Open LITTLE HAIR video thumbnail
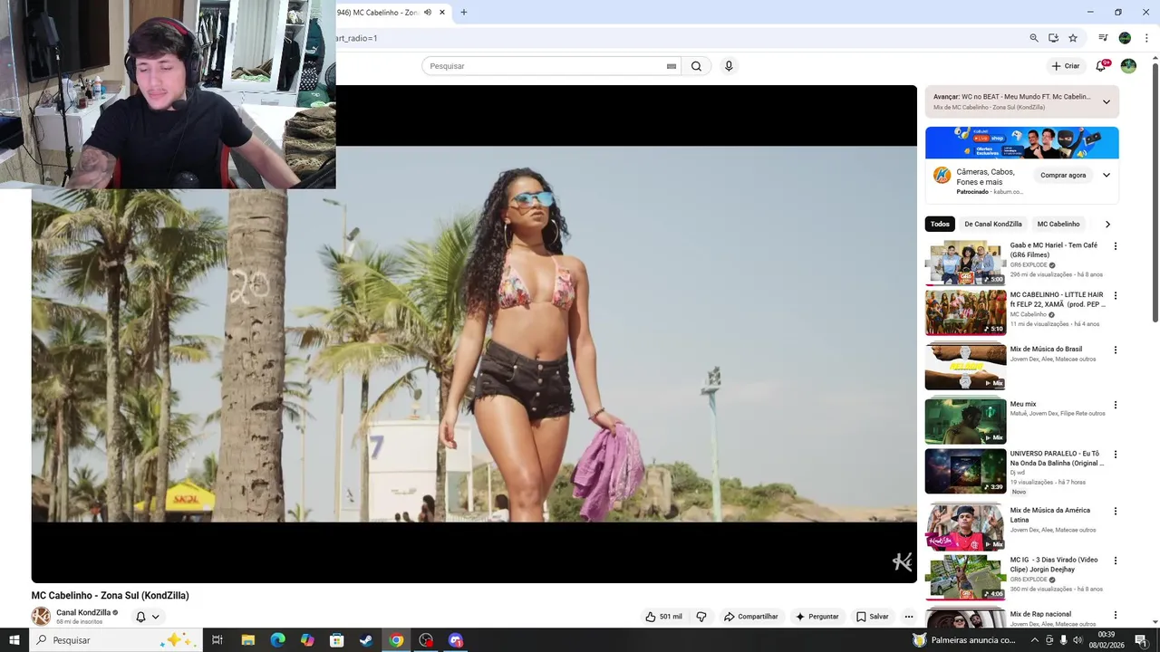 click(x=965, y=312)
